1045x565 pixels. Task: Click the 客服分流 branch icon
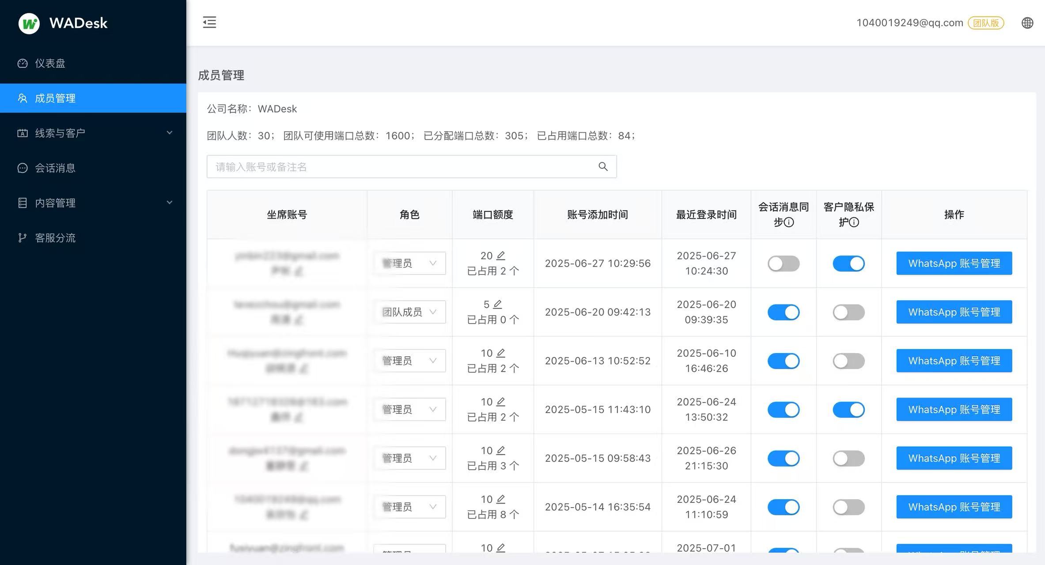click(x=23, y=237)
